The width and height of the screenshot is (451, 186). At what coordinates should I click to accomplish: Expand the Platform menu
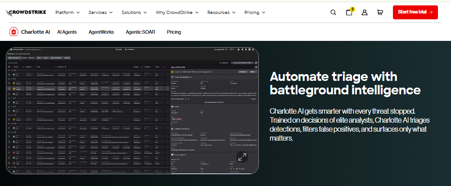(68, 12)
